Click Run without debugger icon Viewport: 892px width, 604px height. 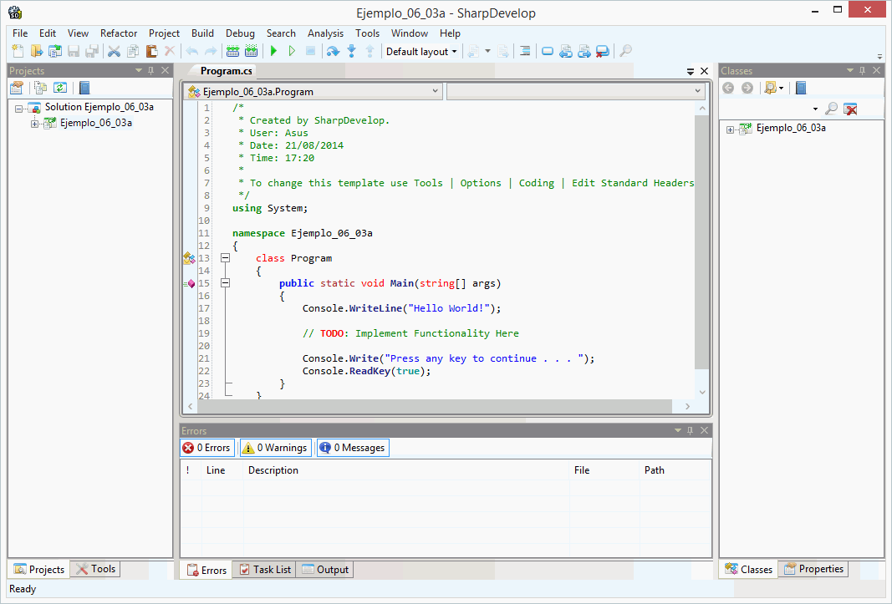292,52
